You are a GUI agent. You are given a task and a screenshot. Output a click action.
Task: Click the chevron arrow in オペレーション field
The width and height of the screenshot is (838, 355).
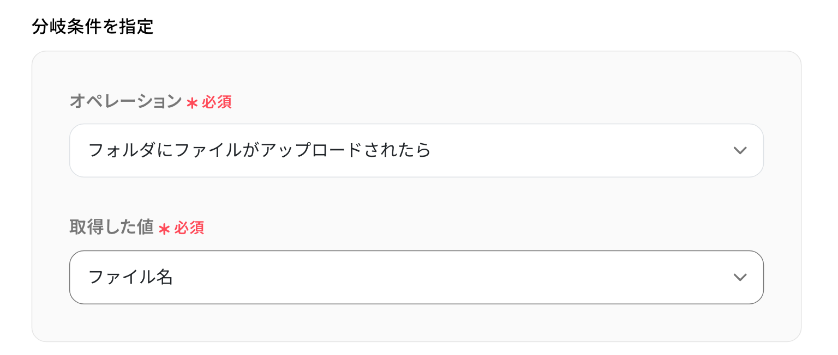740,151
